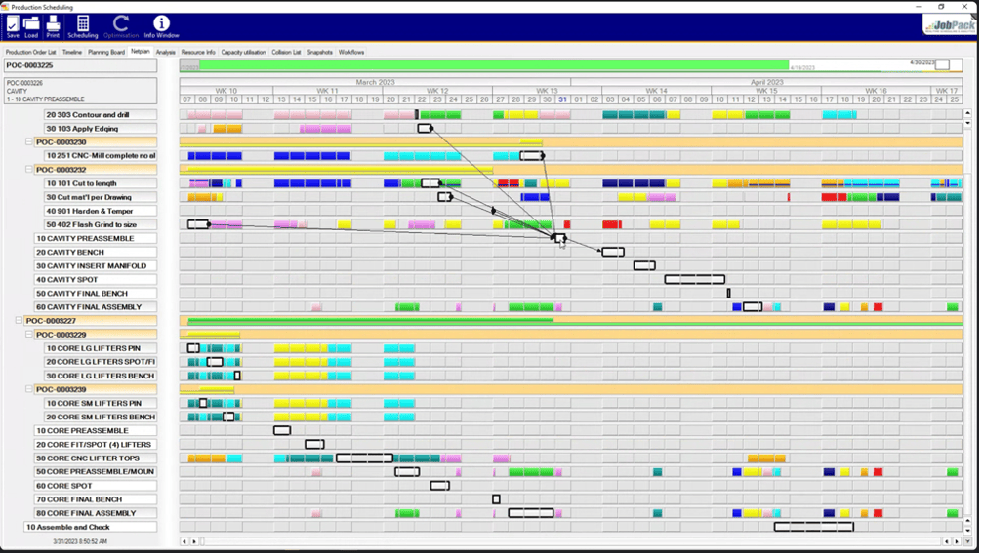Select row 10 101 Cut to length

[101, 183]
